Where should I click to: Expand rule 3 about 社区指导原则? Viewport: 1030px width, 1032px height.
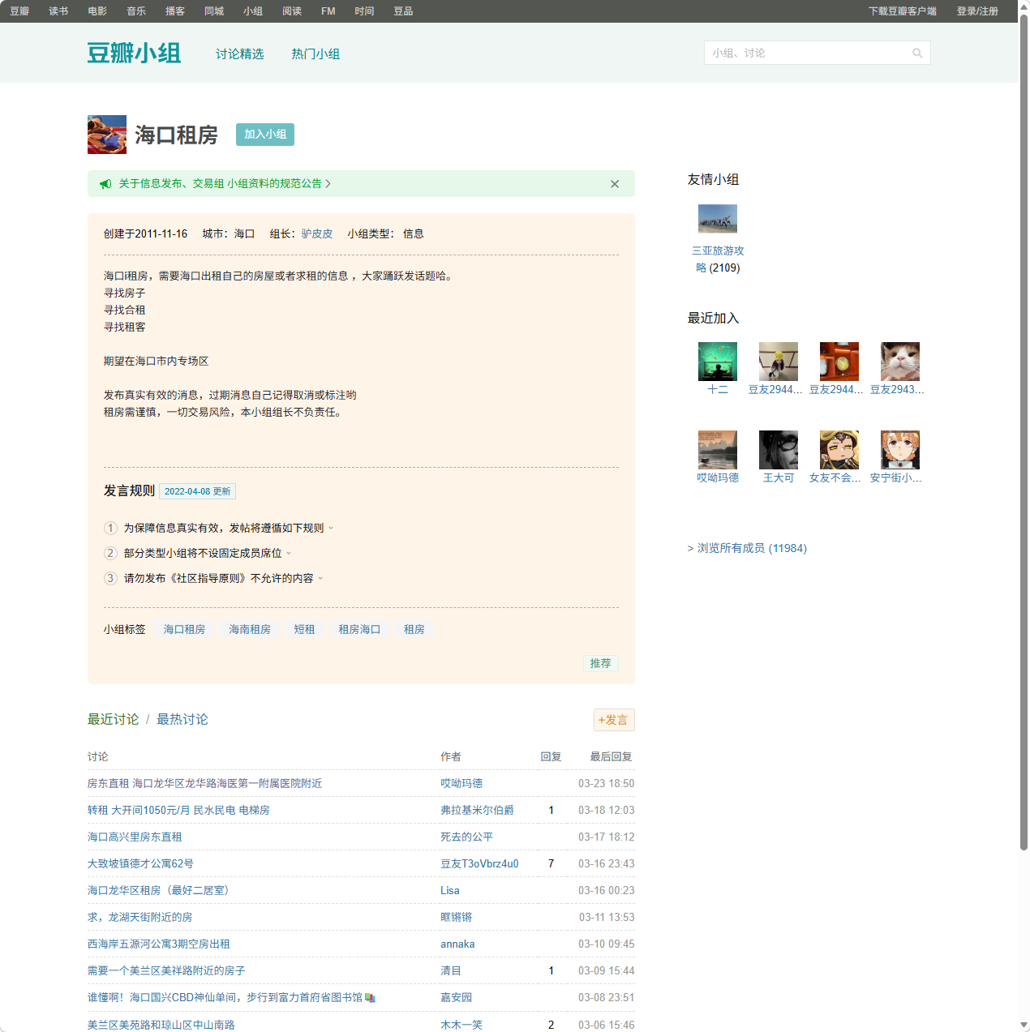320,579
